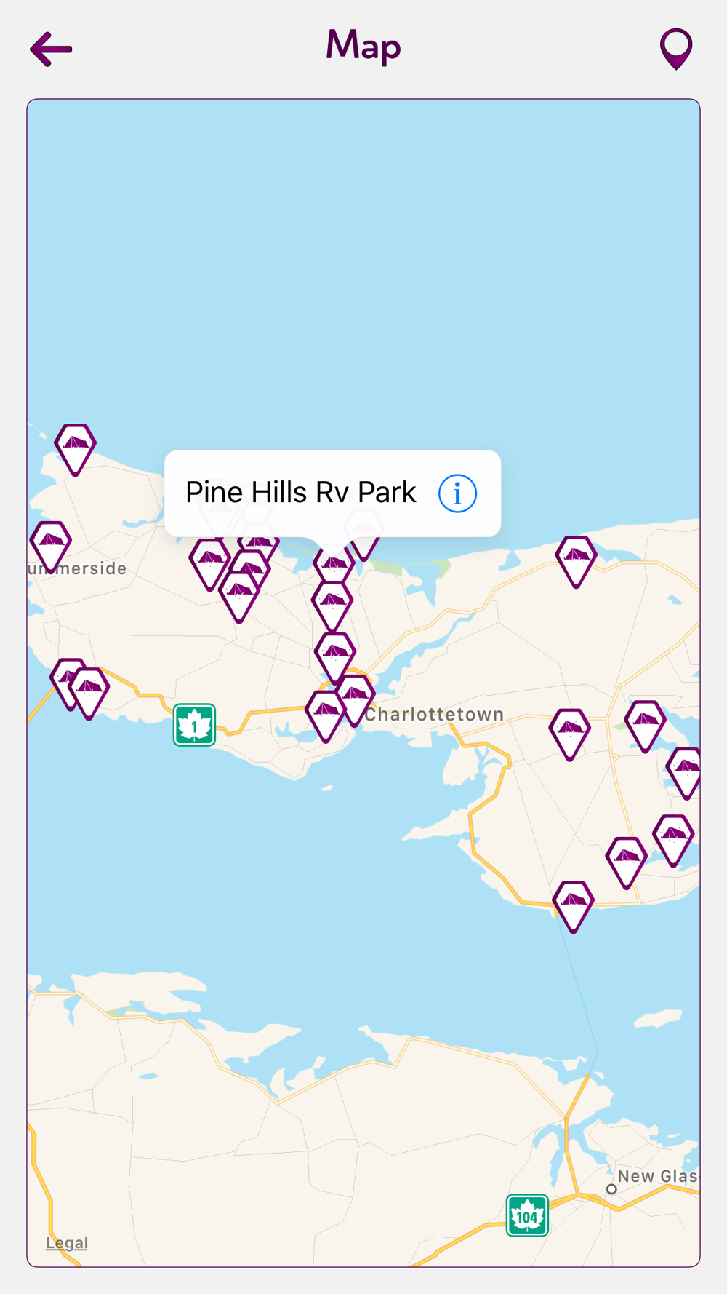Viewport: 727px width, 1294px height.
Task: Tap the back arrow icon
Action: coord(51,49)
